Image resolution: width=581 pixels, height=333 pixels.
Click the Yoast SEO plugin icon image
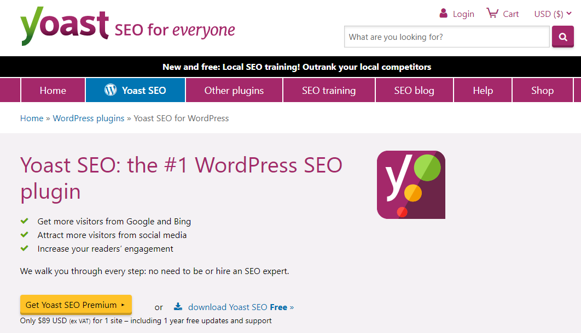point(411,185)
